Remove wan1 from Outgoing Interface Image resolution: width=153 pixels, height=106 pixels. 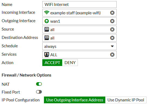coord(112,21)
